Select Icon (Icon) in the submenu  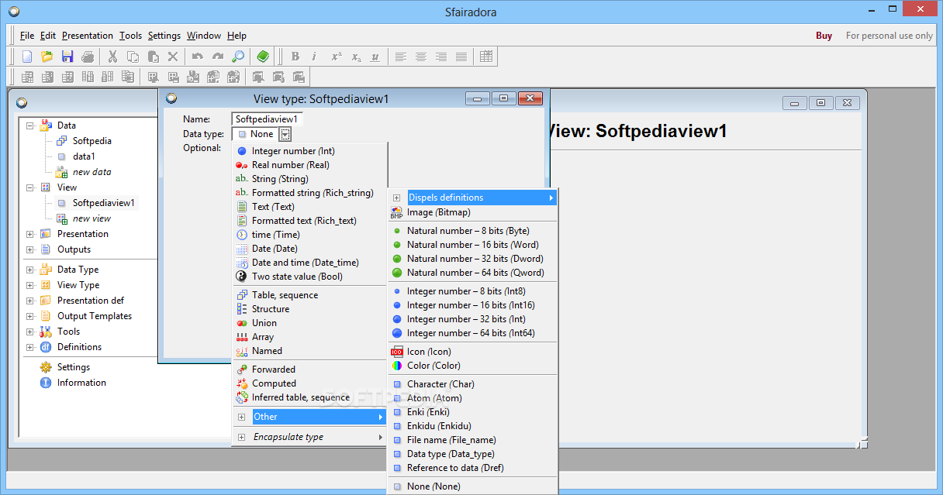pos(473,352)
